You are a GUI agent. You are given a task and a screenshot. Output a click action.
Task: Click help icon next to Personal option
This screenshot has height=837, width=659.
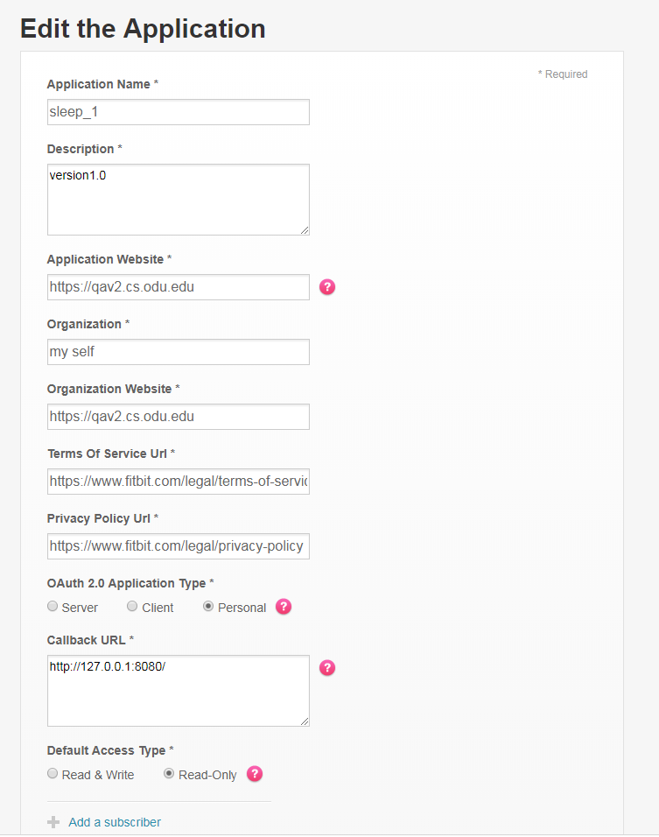pyautogui.click(x=283, y=607)
